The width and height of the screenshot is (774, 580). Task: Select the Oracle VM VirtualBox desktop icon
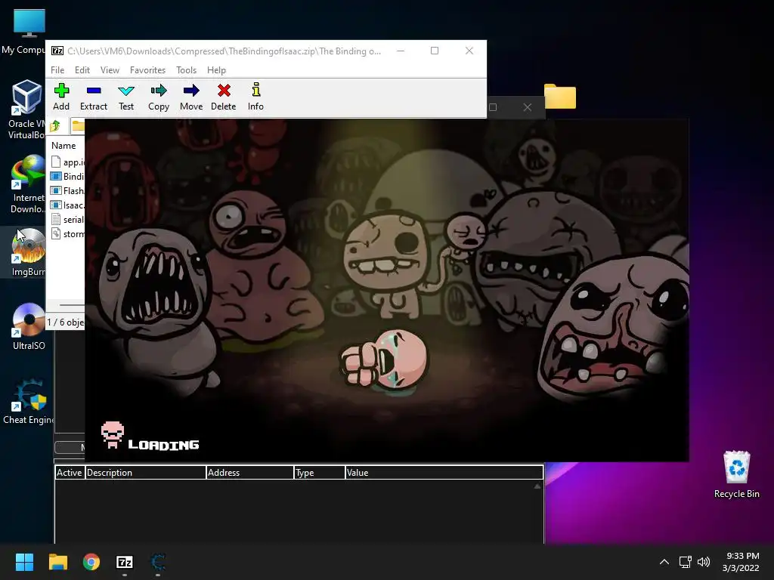[x=26, y=110]
